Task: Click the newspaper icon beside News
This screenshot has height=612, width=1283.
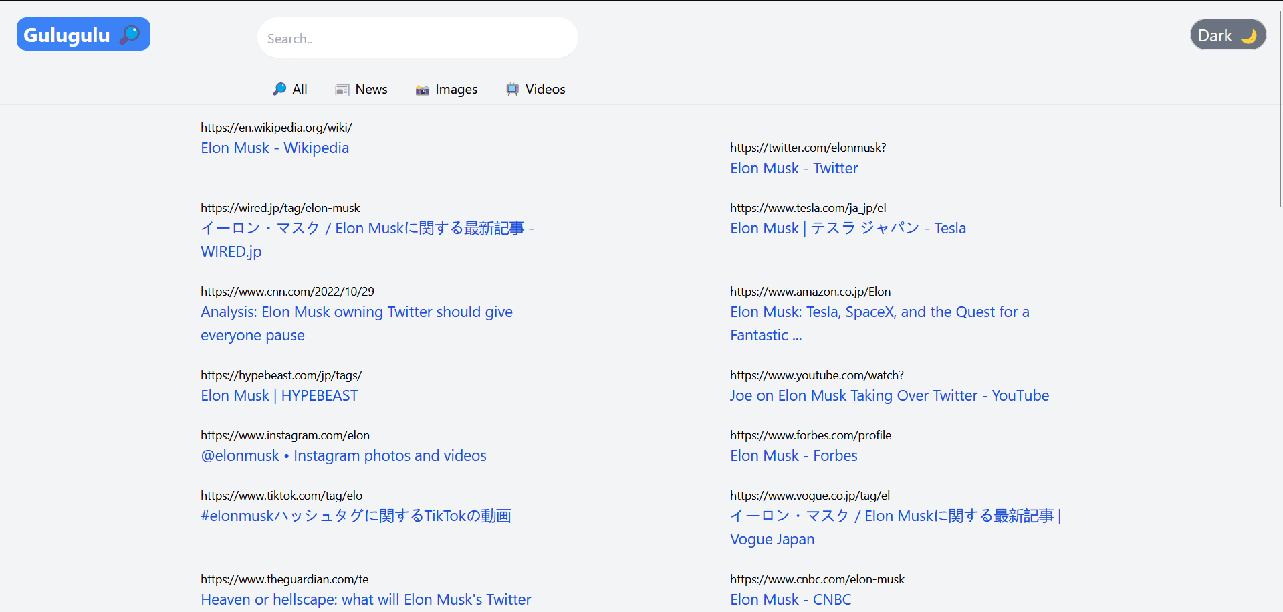Action: [342, 90]
